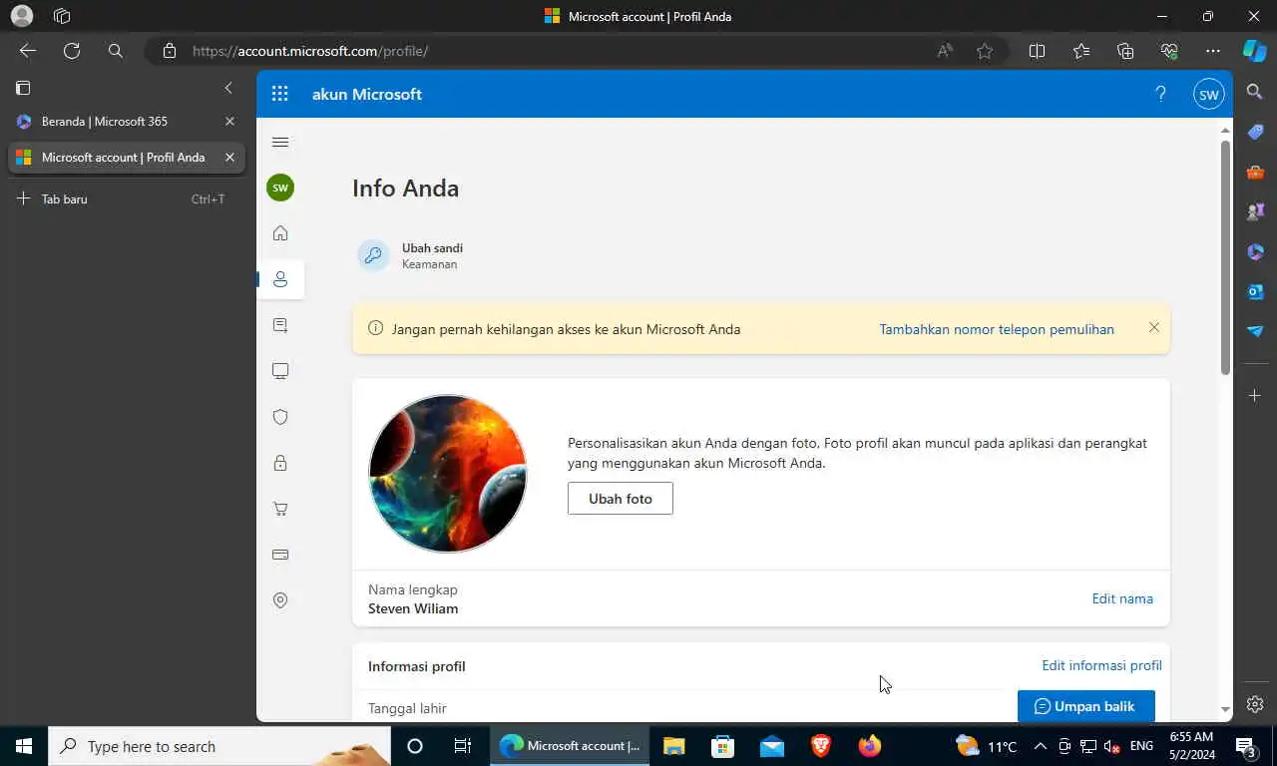1277x766 pixels.
Task: Open the Favorites list icon
Action: (x=1081, y=51)
